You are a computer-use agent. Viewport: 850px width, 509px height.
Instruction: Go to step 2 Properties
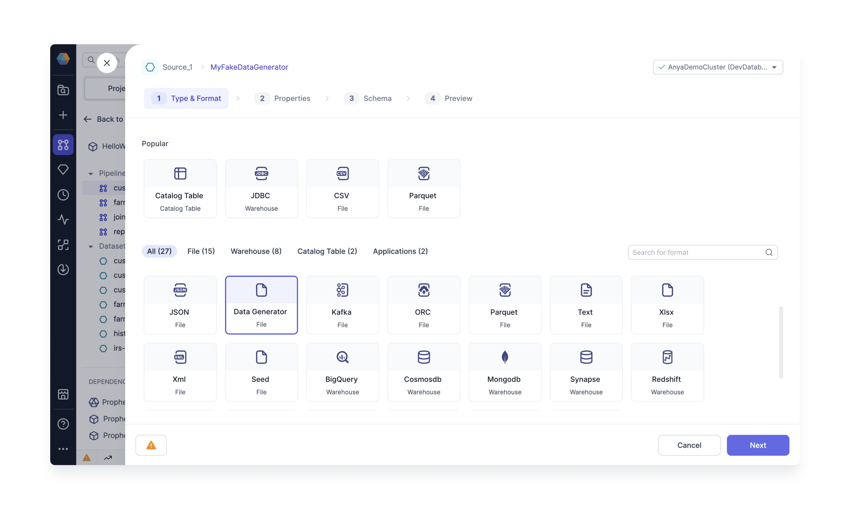point(282,98)
